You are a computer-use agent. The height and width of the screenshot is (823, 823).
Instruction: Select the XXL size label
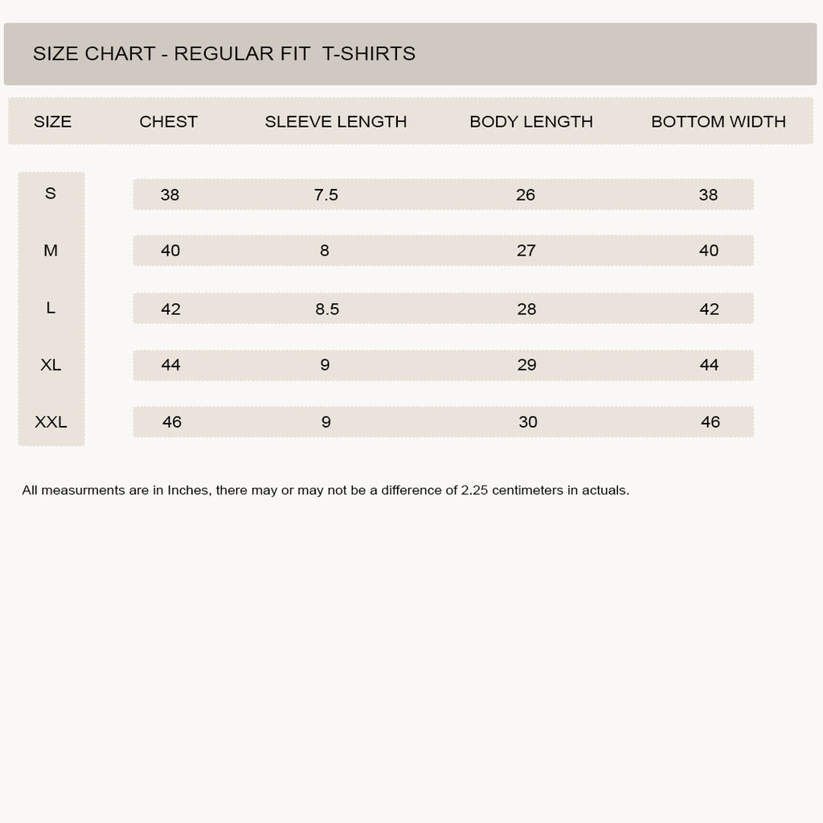pos(51,421)
